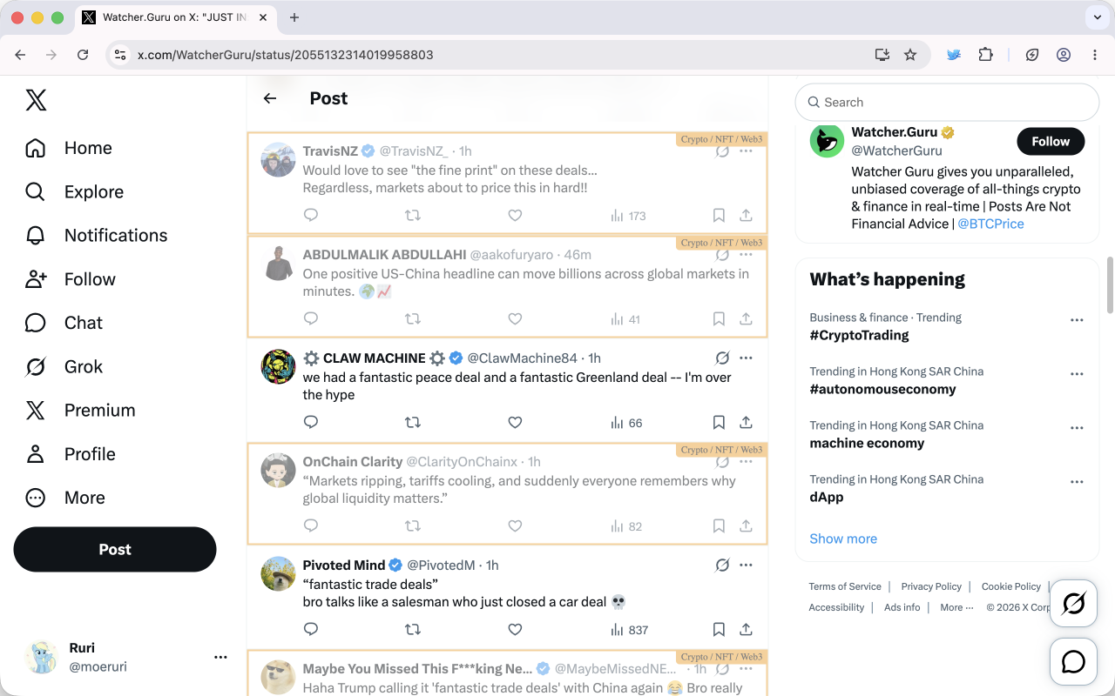Screen dimensions: 1115x696
Task: Open the Chat section
Action: click(64, 323)
